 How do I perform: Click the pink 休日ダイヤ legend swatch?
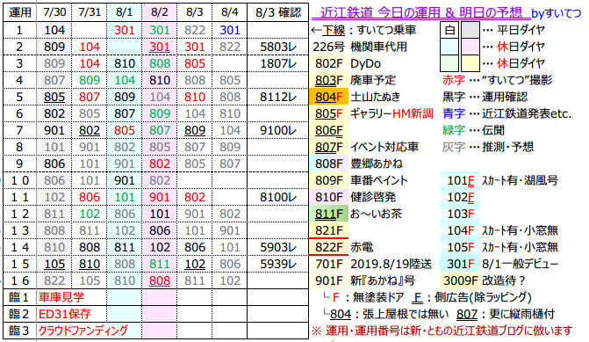tap(470, 47)
